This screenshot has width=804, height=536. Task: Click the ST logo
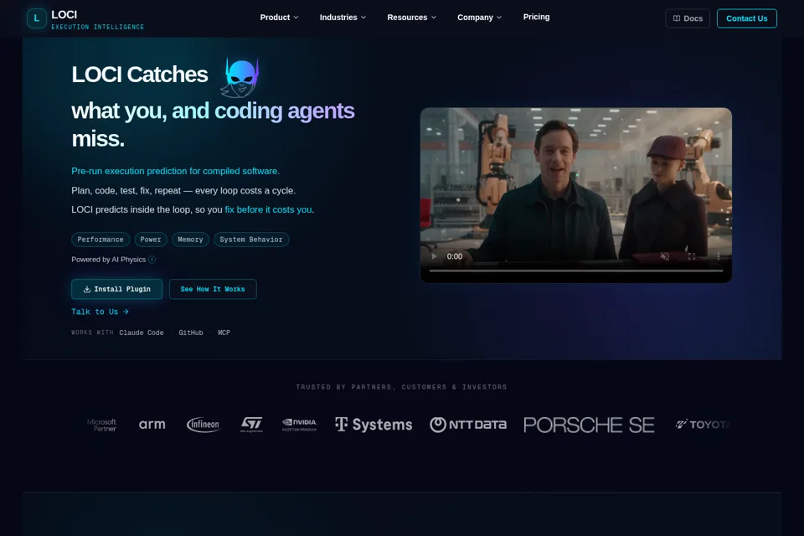tap(252, 425)
